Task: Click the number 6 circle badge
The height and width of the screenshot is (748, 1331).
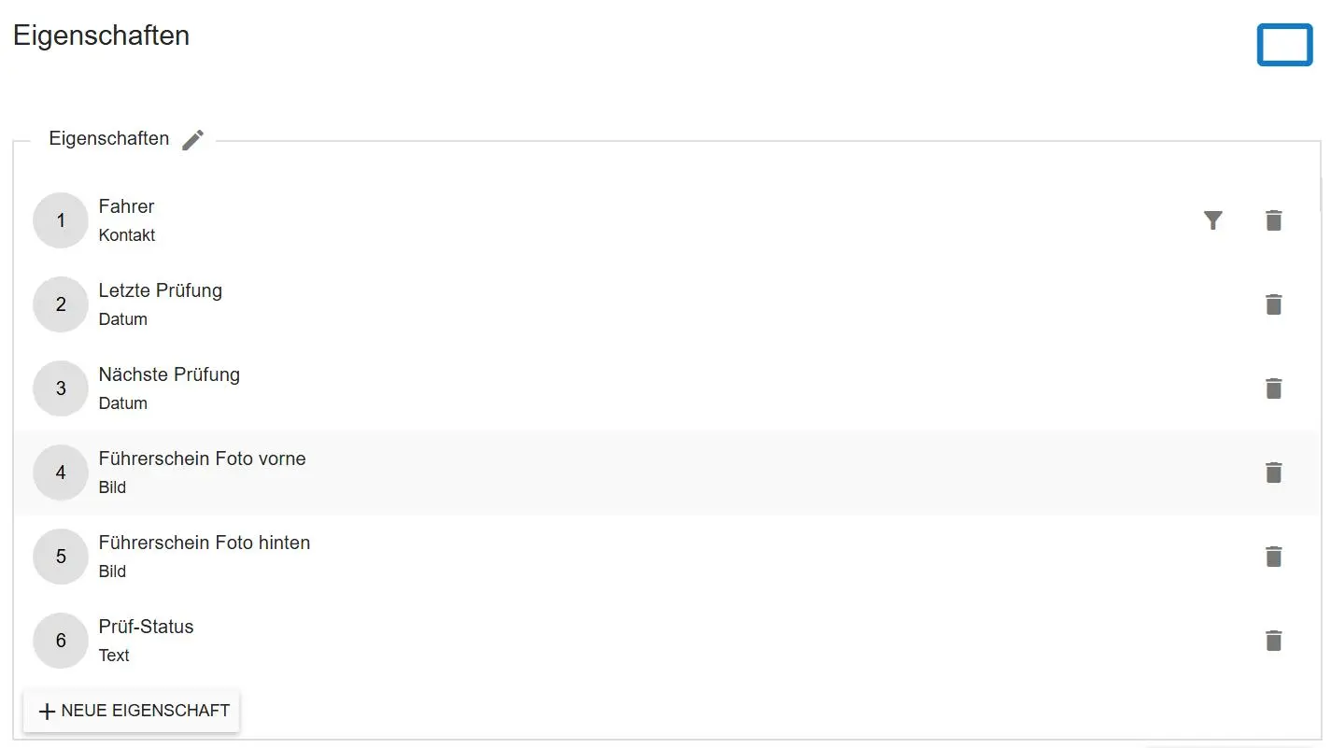Action: [61, 641]
